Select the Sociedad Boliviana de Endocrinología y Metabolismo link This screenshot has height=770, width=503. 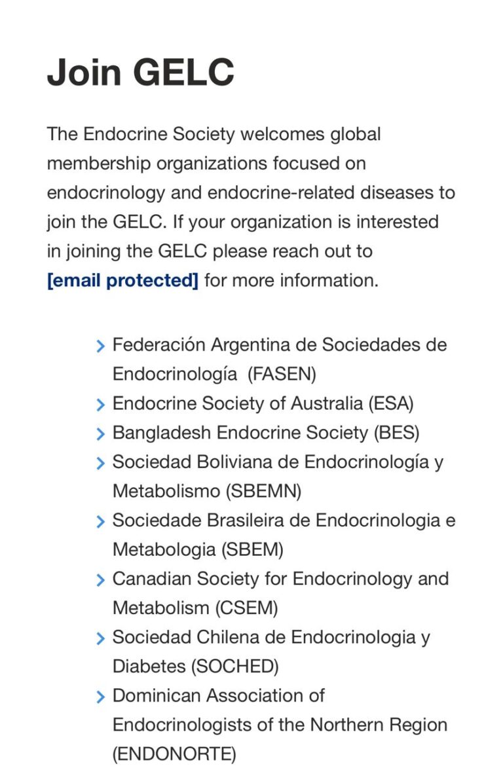278,462
